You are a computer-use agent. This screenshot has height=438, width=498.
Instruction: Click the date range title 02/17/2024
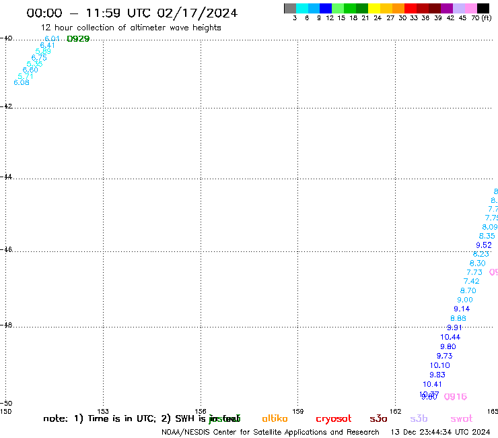point(197,13)
